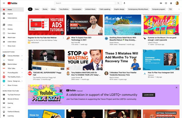182x118 pixels.
Task: Click the Liberty Church channel name
Action: pyautogui.click(x=153, y=43)
